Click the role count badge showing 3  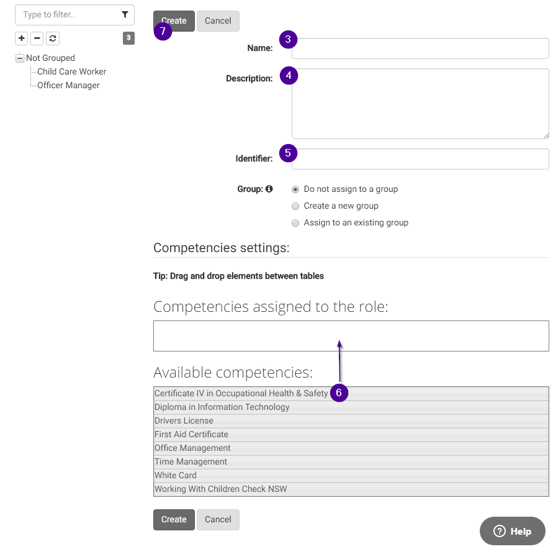[128, 38]
